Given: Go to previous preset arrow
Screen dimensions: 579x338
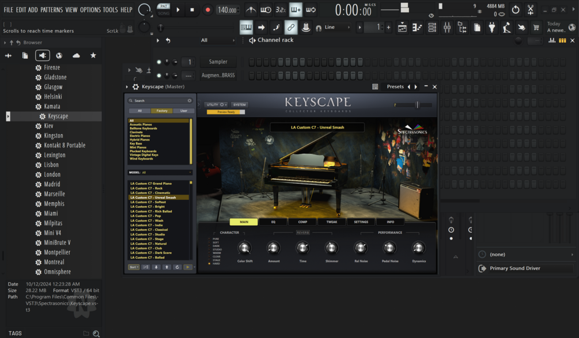Looking at the screenshot, I should (409, 87).
